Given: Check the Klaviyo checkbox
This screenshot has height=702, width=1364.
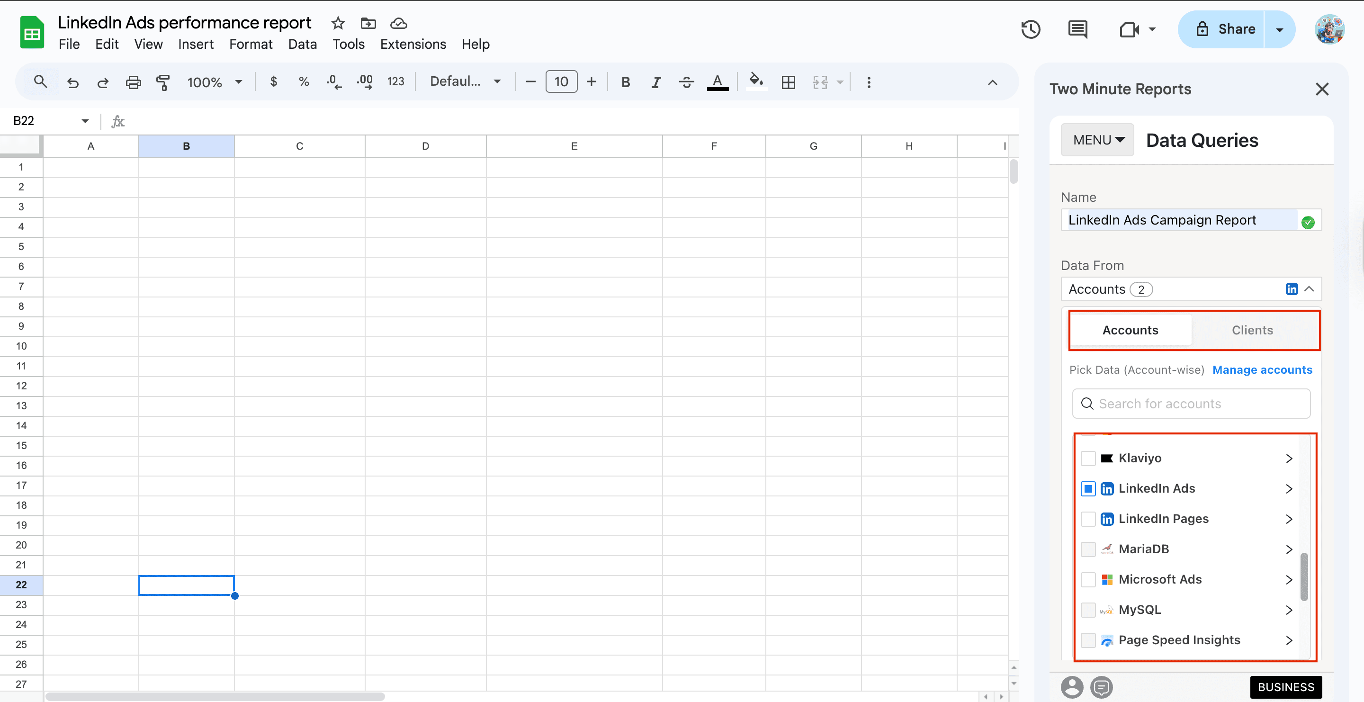Looking at the screenshot, I should tap(1087, 458).
